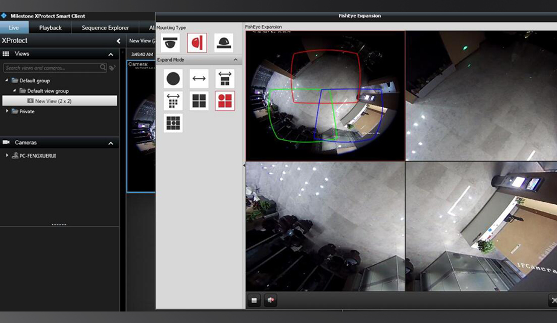Choose the single panorama arrow expand mode
557x323 pixels.
199,79
